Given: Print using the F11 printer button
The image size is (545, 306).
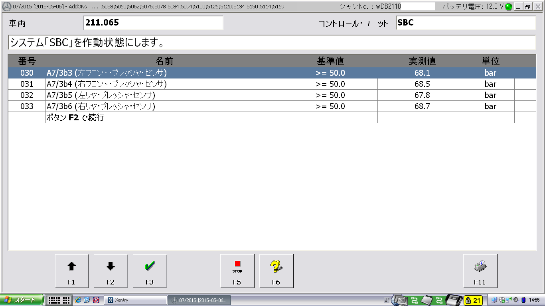Looking at the screenshot, I should click(x=480, y=271).
